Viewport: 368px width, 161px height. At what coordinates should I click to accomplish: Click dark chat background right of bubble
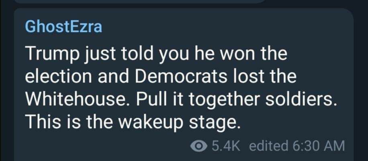pos(361,80)
